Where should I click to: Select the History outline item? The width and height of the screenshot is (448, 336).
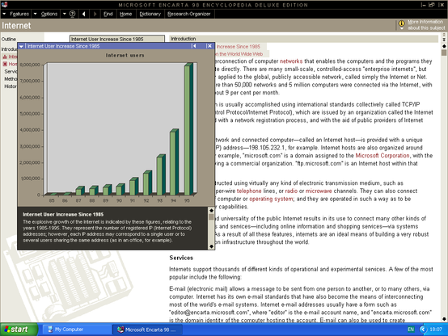pos(11,86)
